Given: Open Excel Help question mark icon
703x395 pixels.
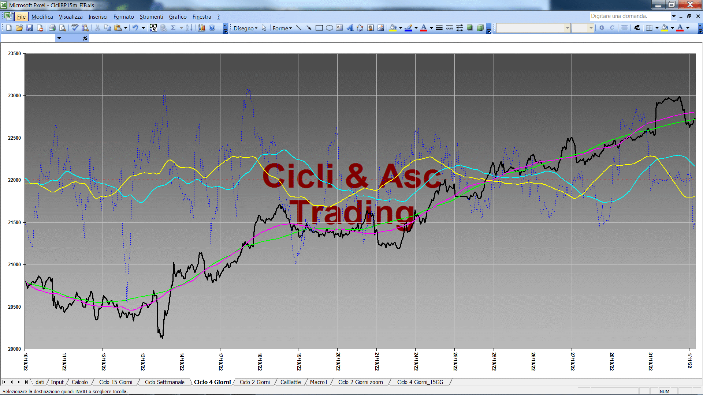Looking at the screenshot, I should (x=212, y=28).
